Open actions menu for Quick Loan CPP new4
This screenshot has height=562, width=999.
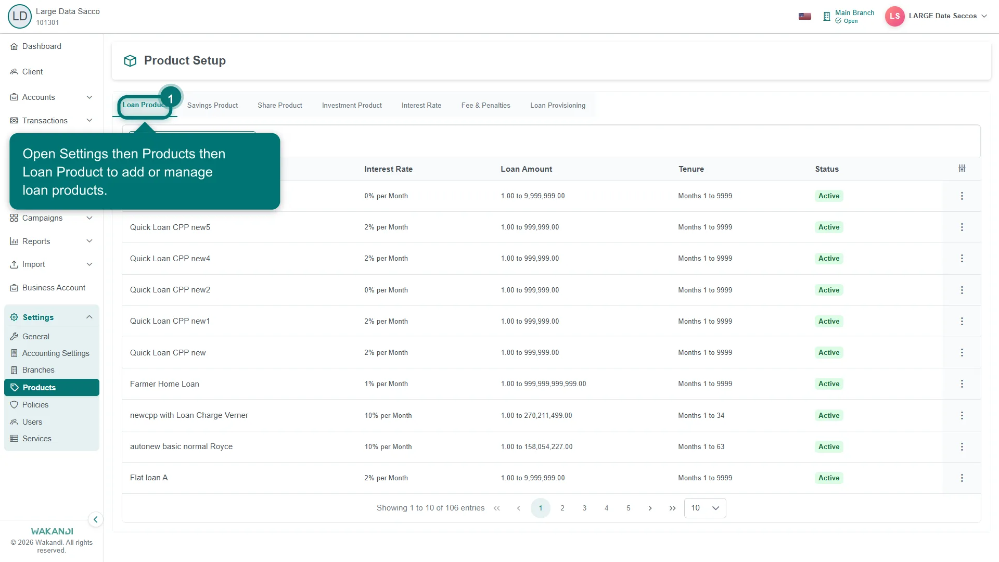point(962,259)
